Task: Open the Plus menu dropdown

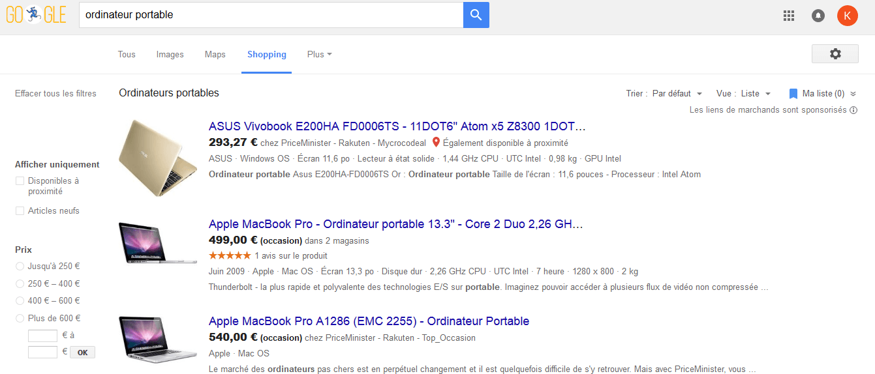Action: click(320, 54)
